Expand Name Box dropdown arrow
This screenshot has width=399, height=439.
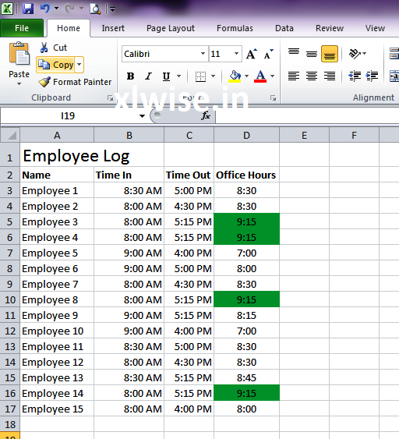142,116
